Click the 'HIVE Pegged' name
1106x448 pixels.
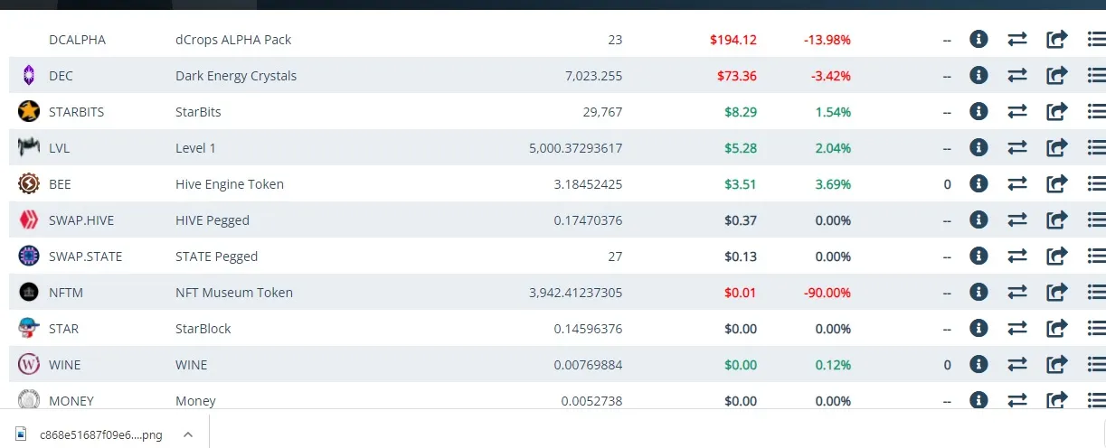[213, 220]
